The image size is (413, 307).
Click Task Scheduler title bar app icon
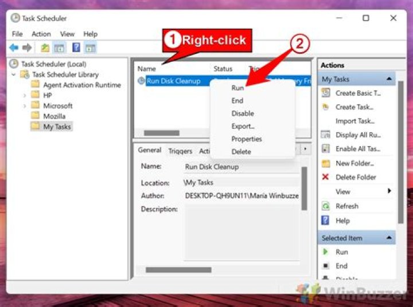(x=15, y=18)
